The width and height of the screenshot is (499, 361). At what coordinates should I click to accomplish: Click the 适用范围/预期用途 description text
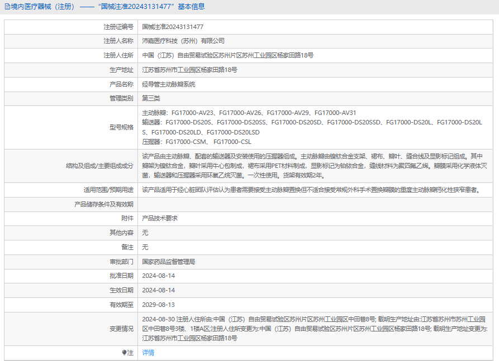pyautogui.click(x=311, y=190)
